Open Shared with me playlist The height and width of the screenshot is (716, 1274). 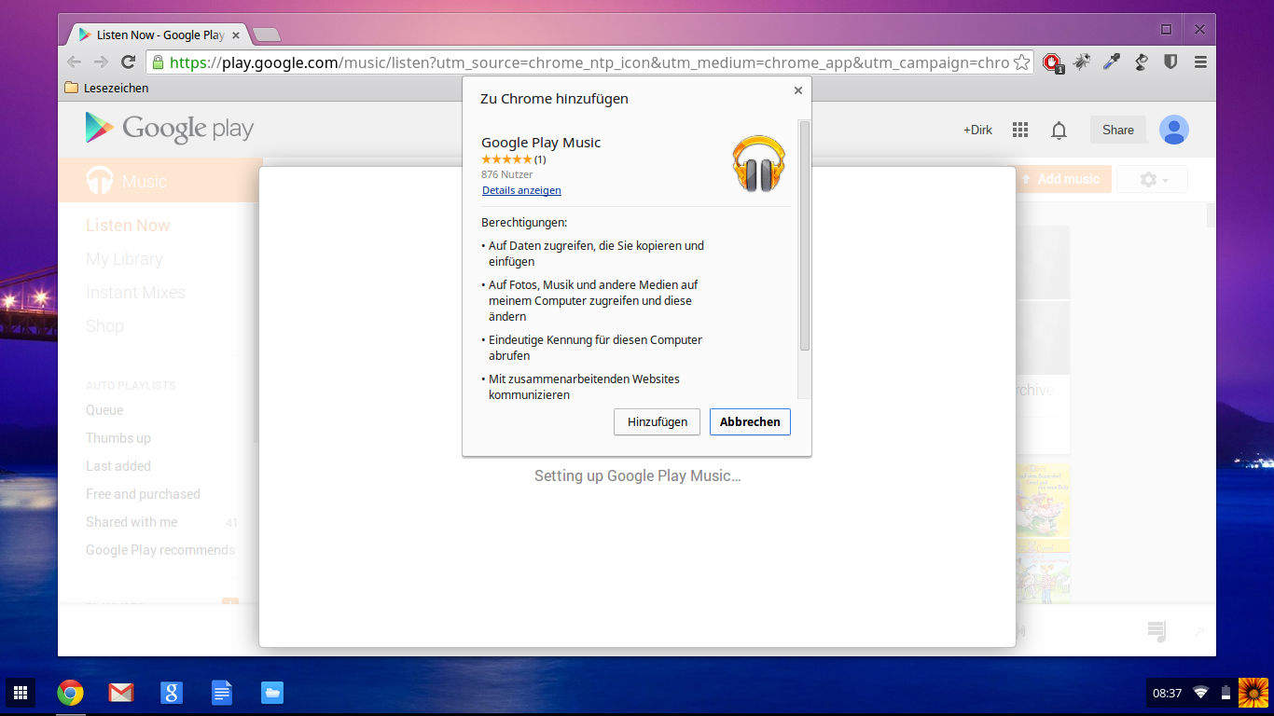[132, 522]
